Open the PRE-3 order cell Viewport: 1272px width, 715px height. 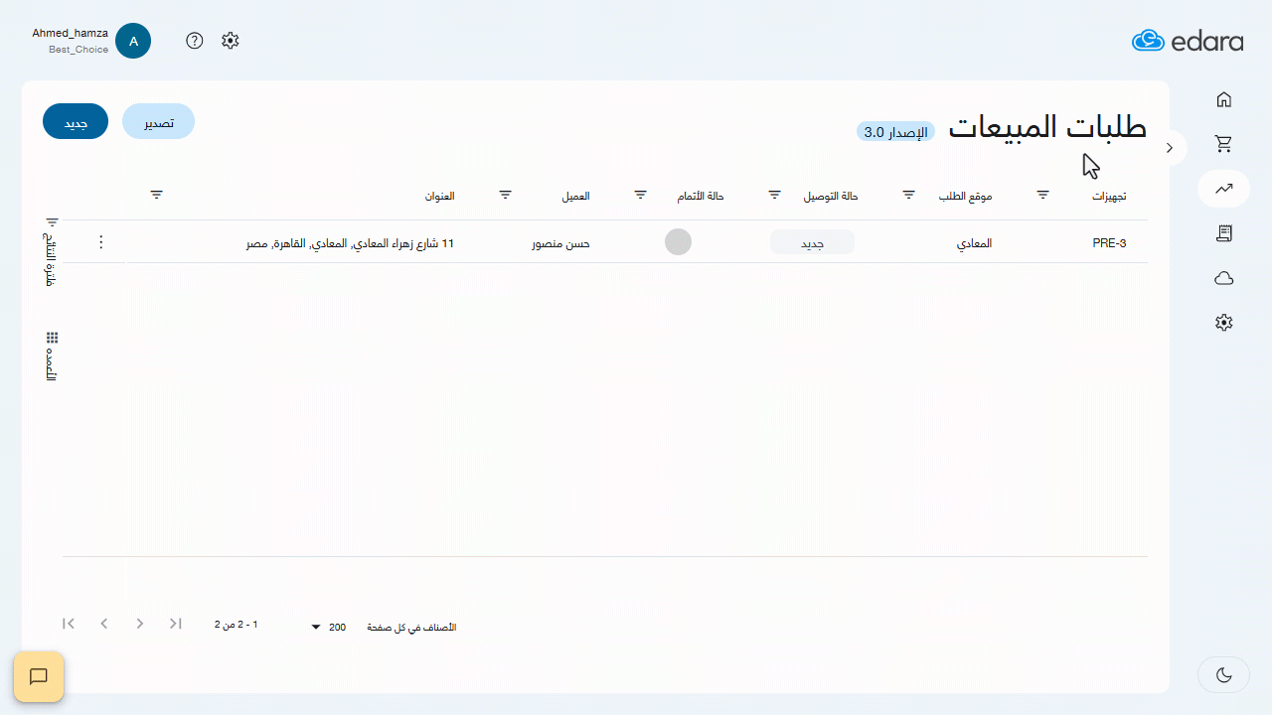pyautogui.click(x=1109, y=243)
